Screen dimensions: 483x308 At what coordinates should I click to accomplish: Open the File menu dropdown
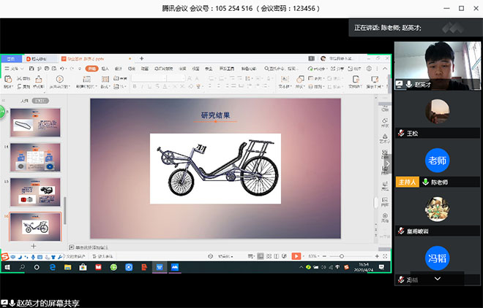(x=12, y=68)
